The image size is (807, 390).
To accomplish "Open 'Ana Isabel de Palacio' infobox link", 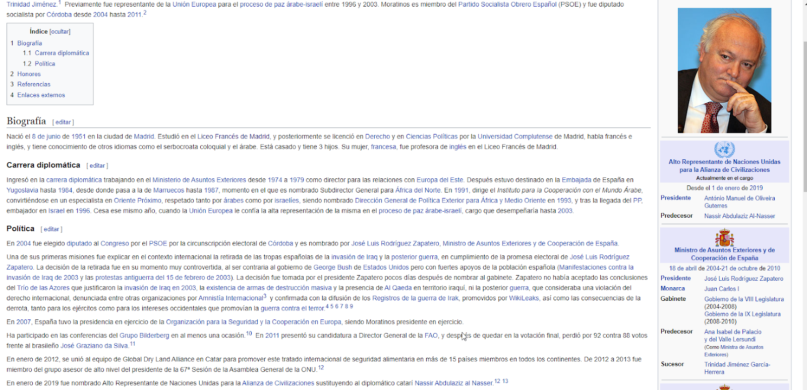I will 733,336.
